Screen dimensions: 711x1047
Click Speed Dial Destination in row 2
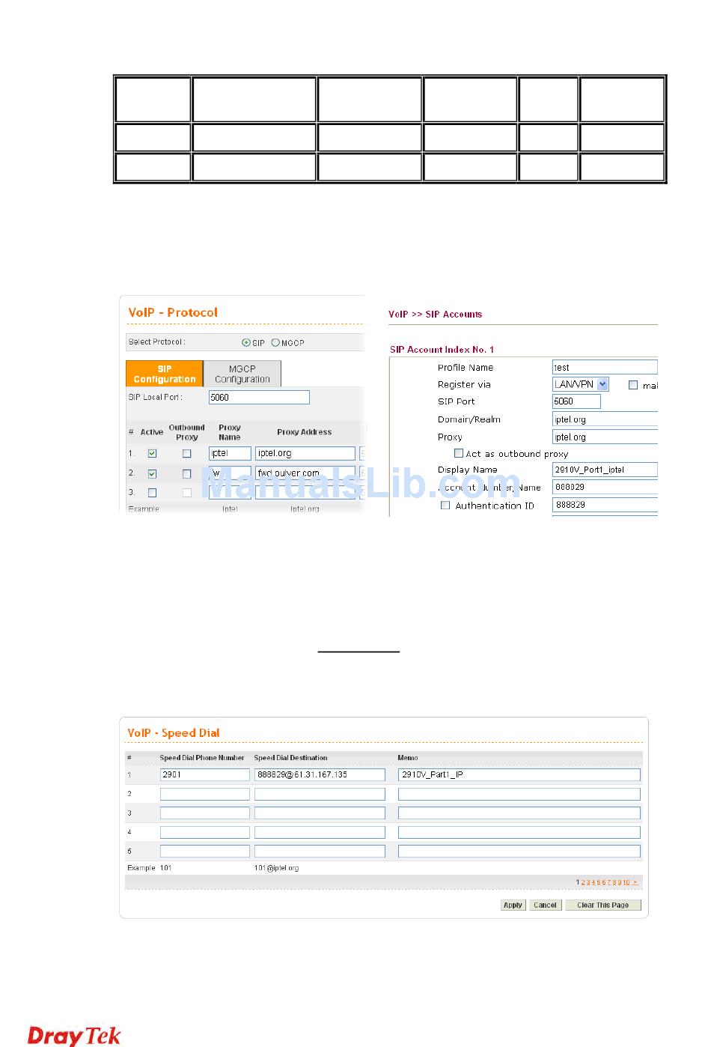[320, 794]
